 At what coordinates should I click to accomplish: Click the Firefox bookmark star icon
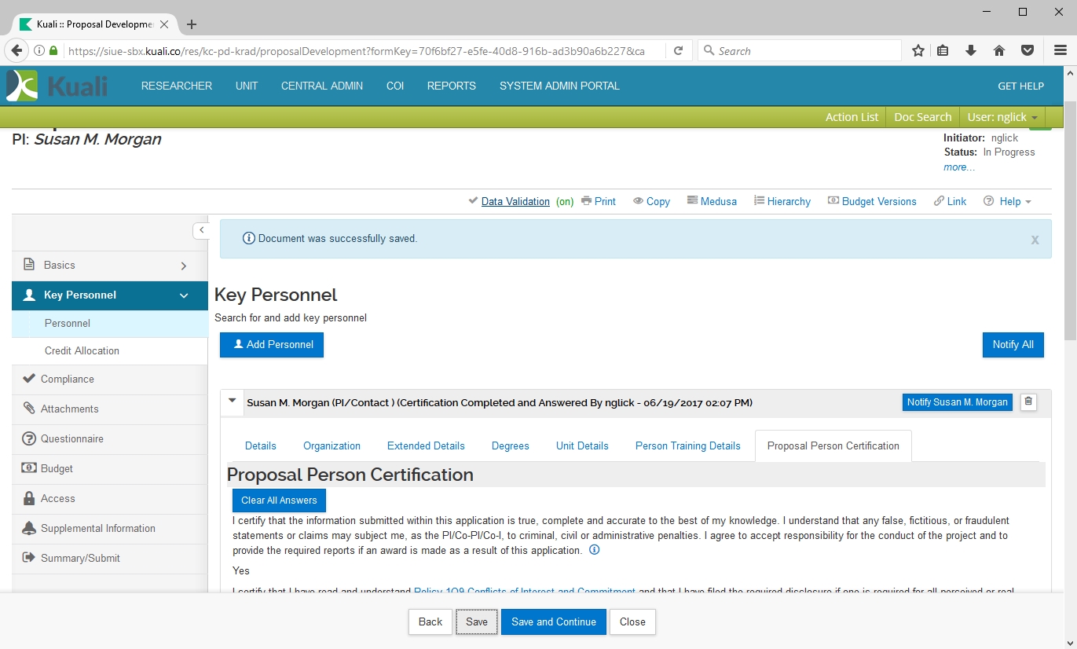click(x=918, y=51)
